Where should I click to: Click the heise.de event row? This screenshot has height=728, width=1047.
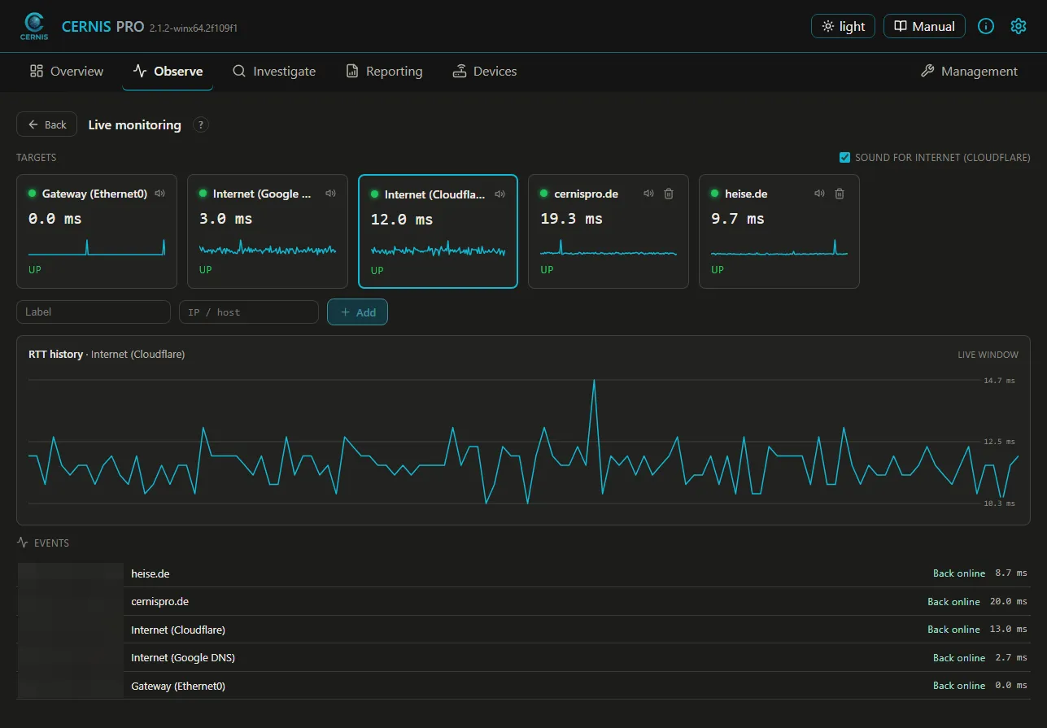[523, 573]
